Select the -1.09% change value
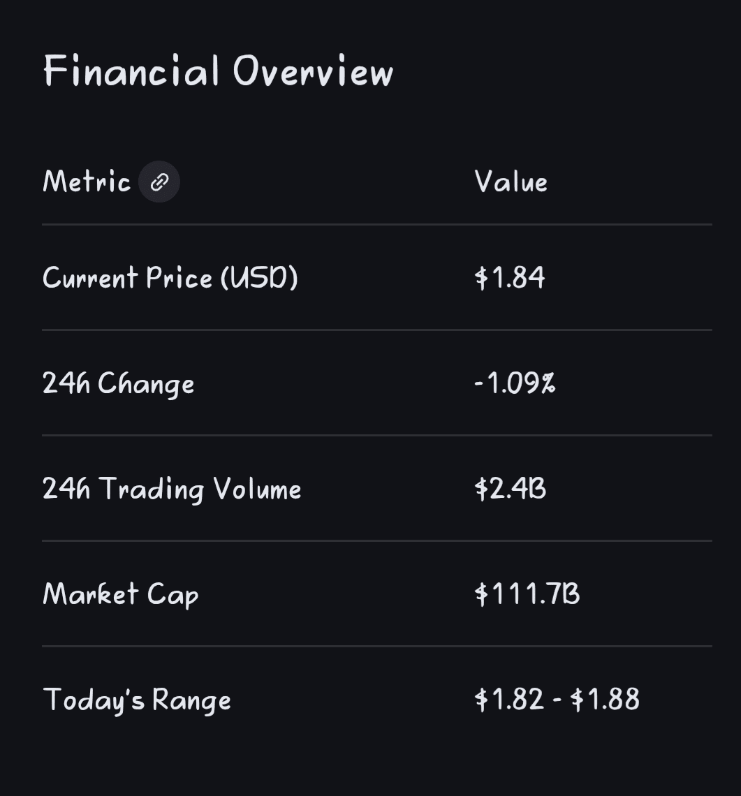The image size is (741, 796). point(515,383)
